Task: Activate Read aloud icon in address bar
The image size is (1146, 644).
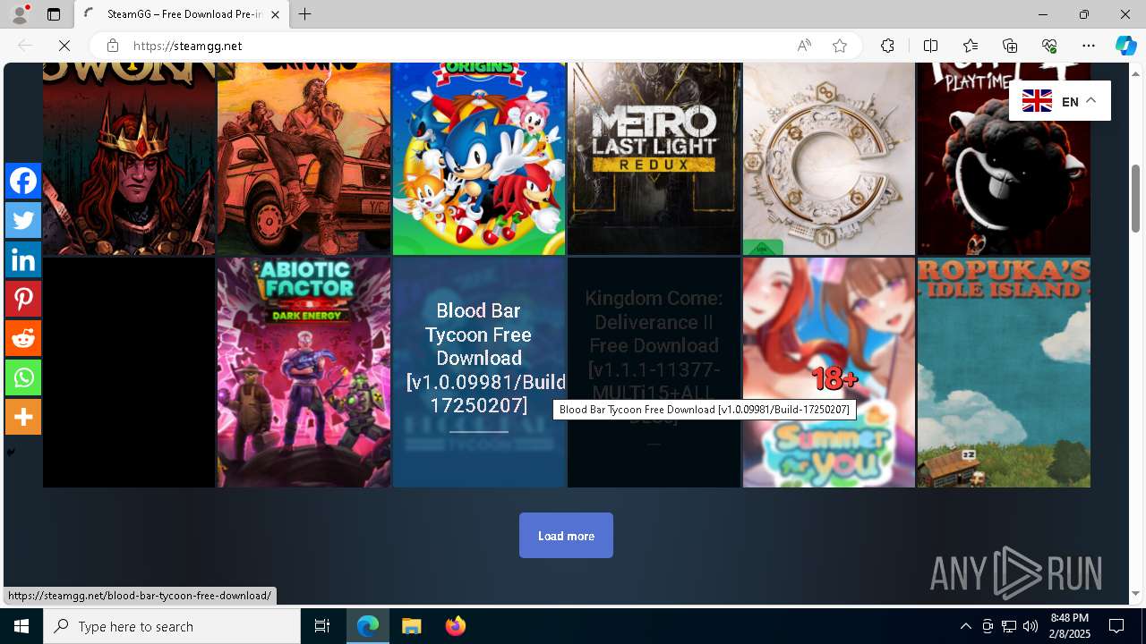Action: (804, 46)
